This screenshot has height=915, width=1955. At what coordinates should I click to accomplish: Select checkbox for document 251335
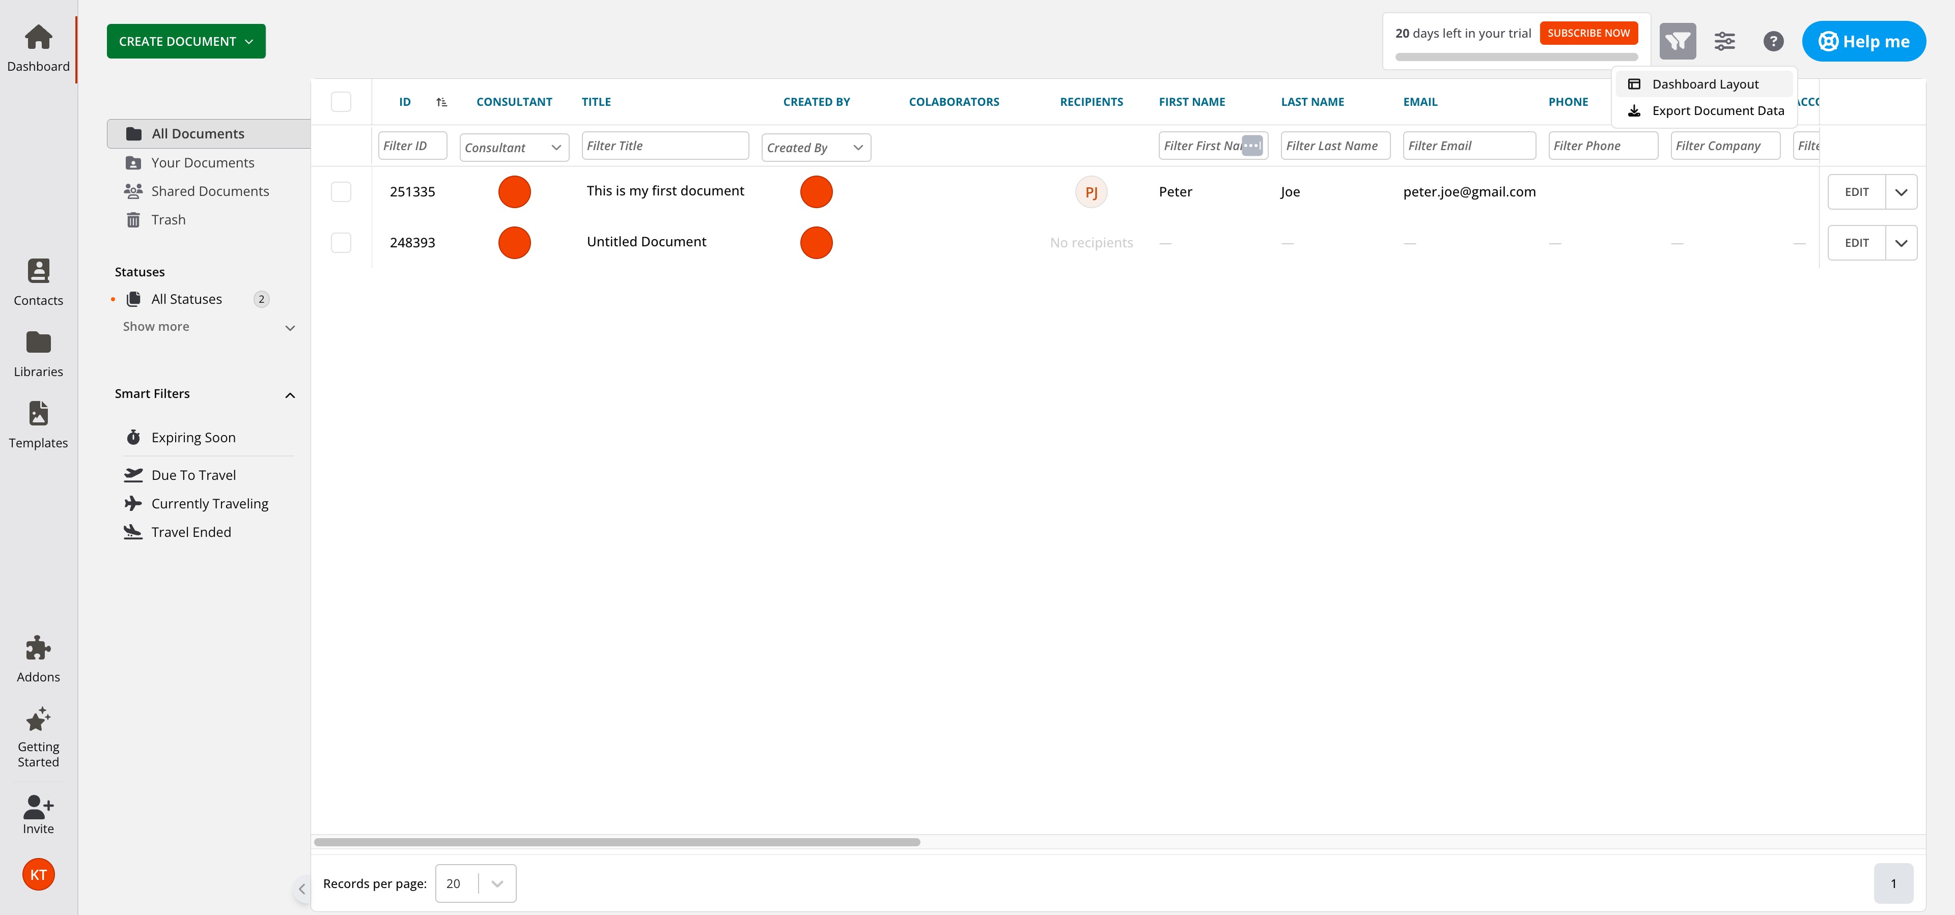pos(341,192)
